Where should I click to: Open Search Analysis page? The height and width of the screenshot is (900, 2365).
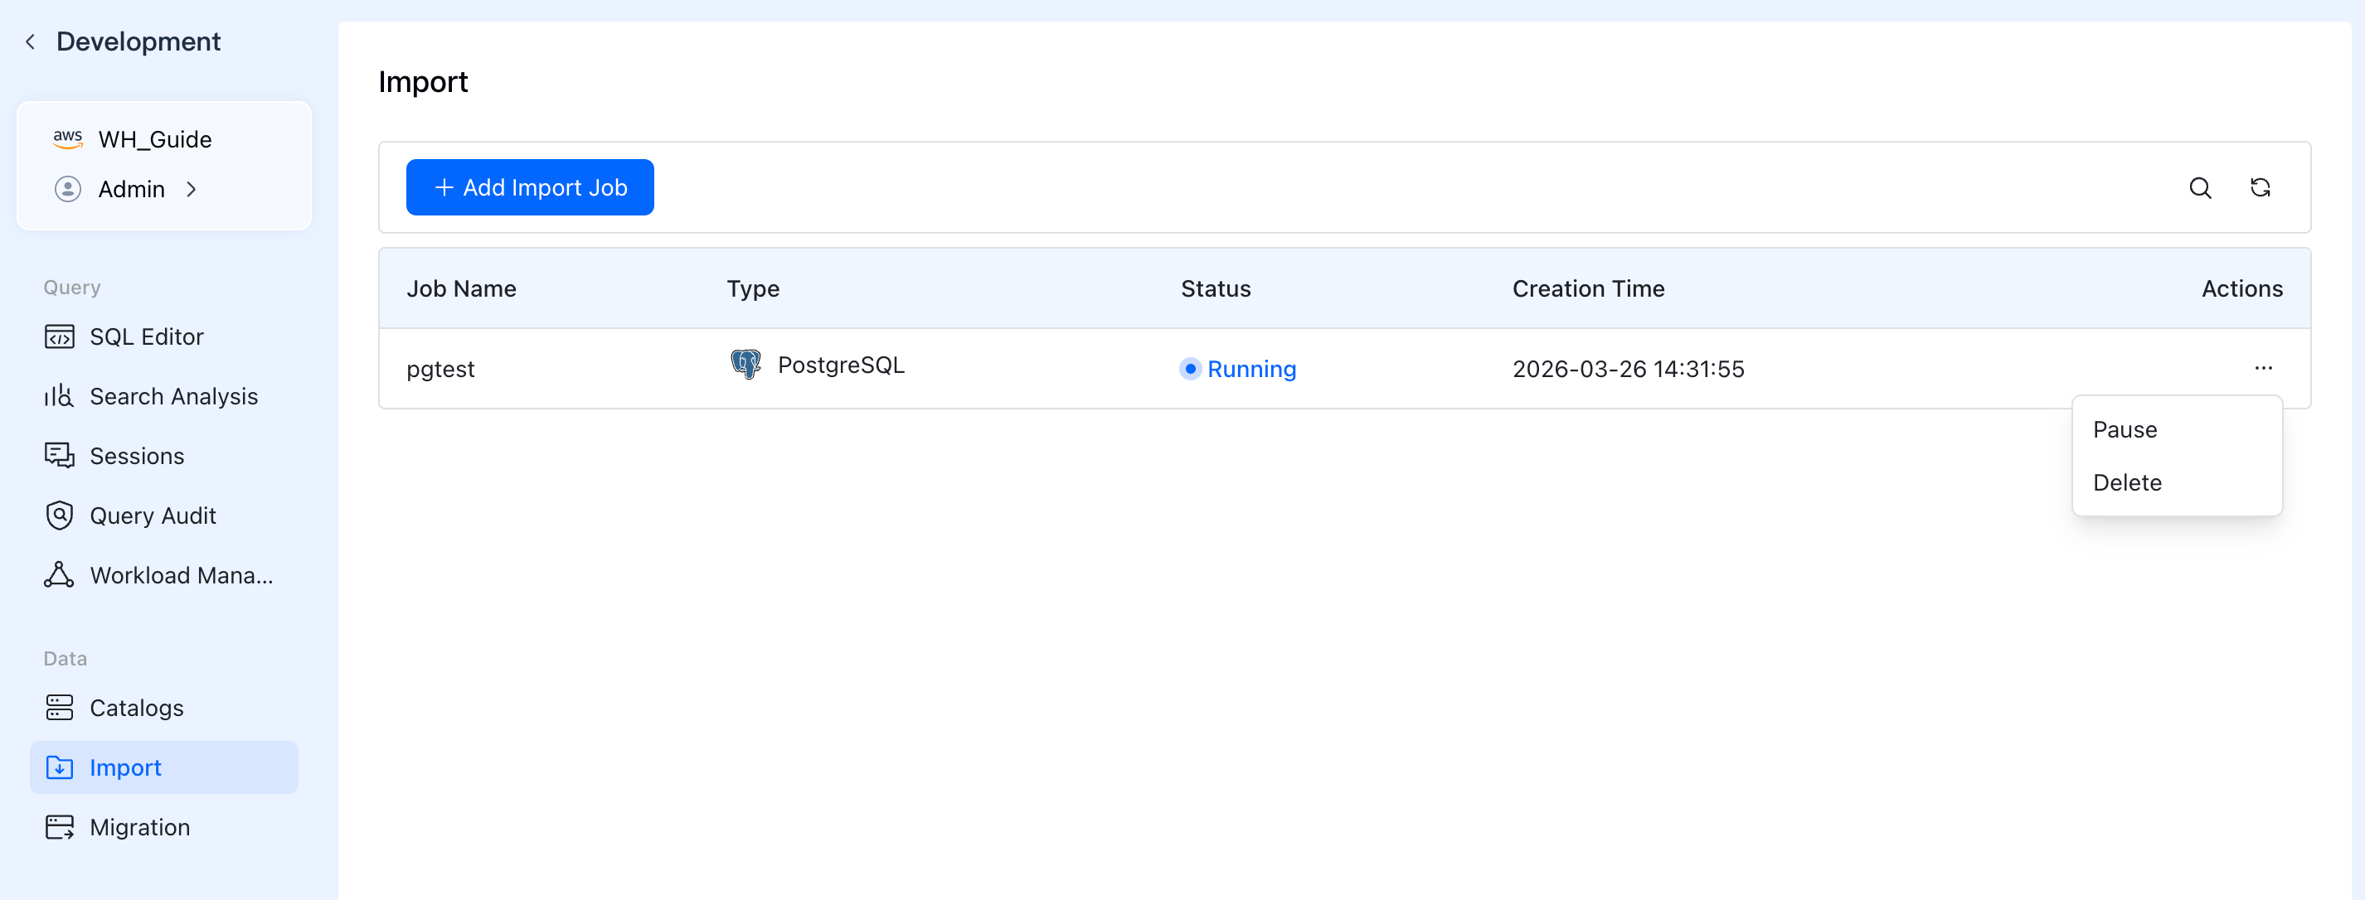tap(172, 396)
